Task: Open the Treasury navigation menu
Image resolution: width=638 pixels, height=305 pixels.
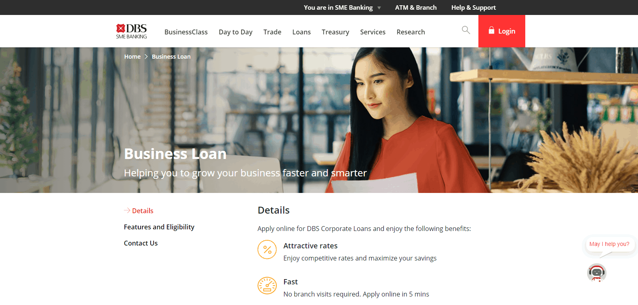Action: tap(335, 32)
